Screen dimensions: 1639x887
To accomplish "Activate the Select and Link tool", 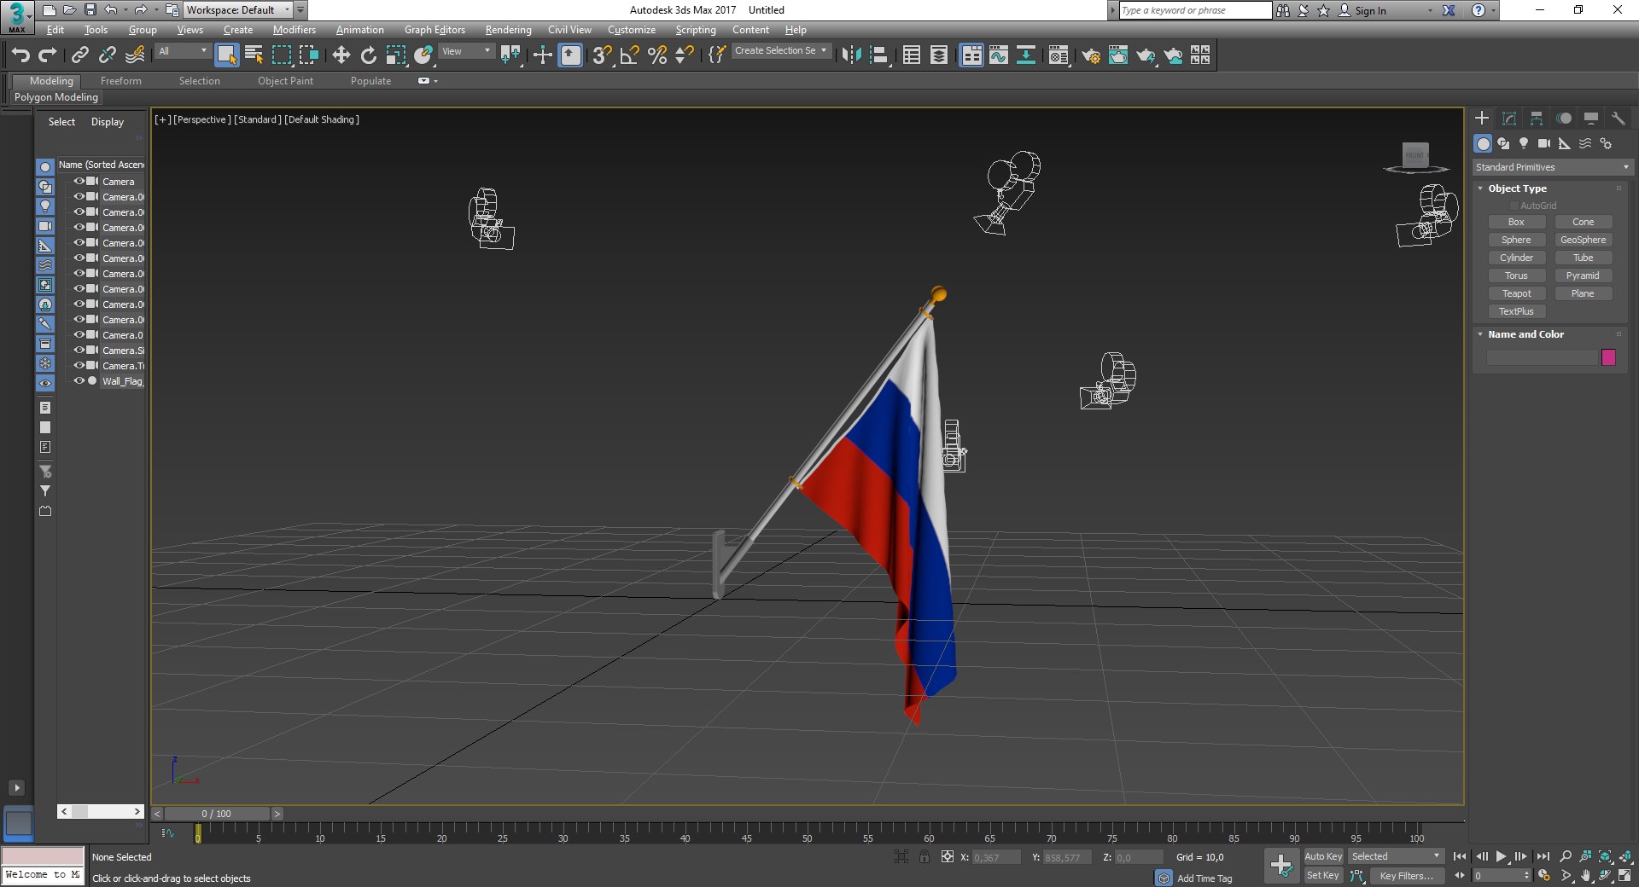I will tap(79, 55).
